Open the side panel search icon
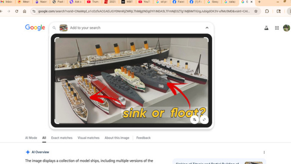Image resolution: width=291 pixels, height=164 pixels. (x=278, y=11)
